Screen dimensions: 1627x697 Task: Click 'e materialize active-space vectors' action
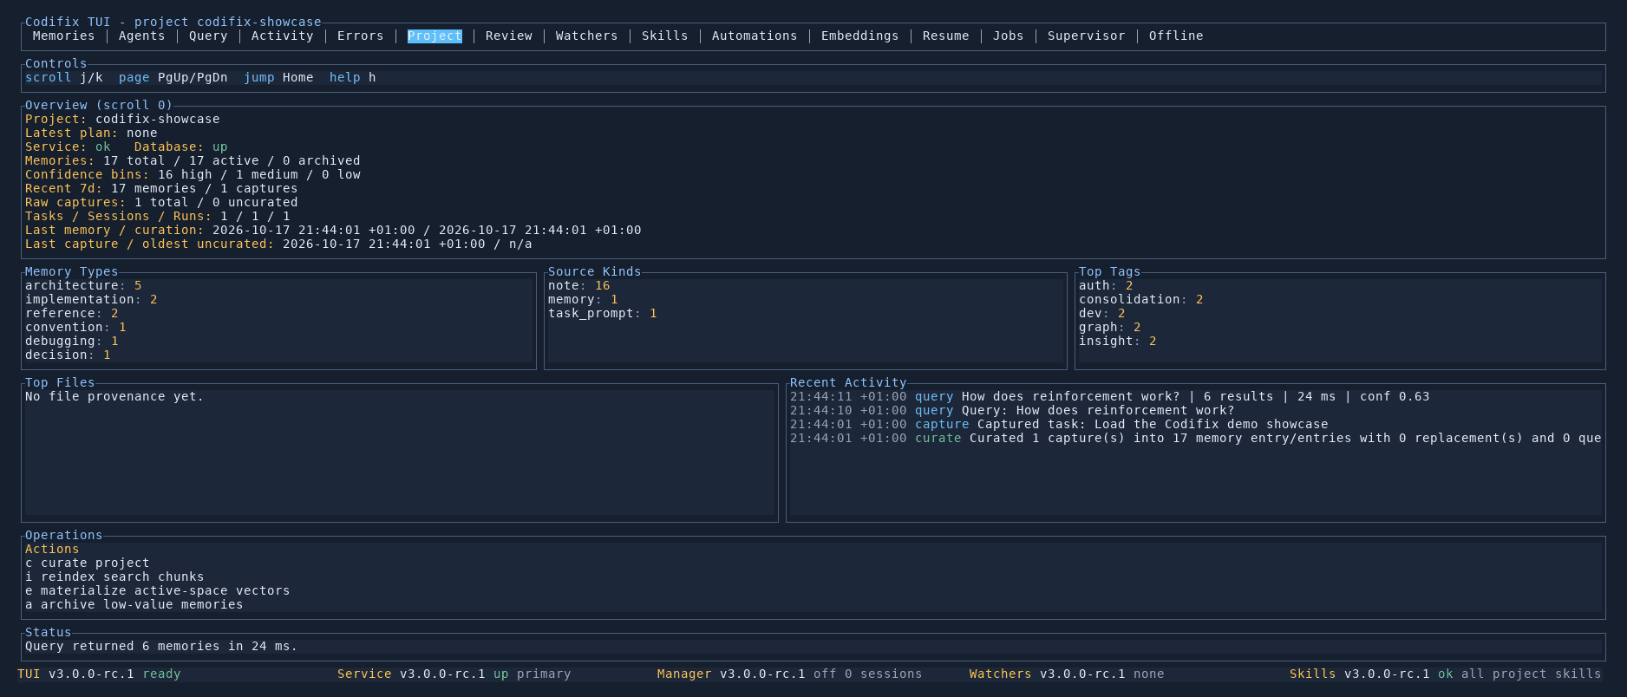[158, 590]
